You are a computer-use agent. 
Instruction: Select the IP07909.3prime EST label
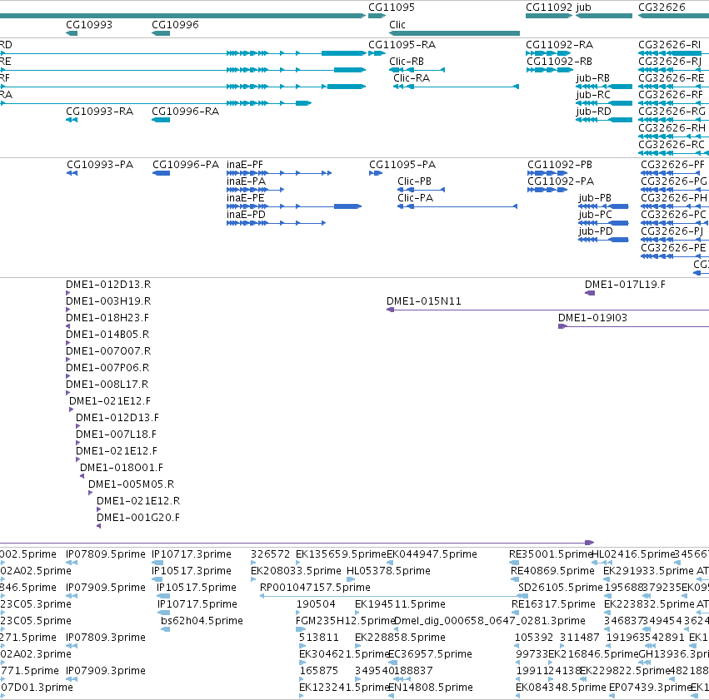click(106, 671)
